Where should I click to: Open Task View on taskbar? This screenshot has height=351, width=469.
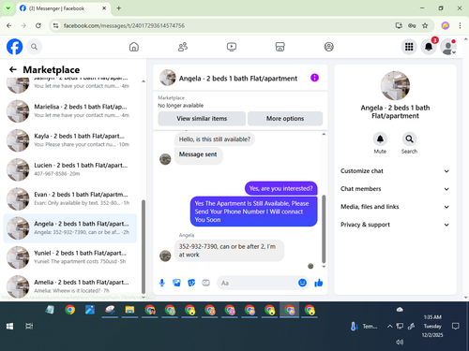[x=29, y=327]
